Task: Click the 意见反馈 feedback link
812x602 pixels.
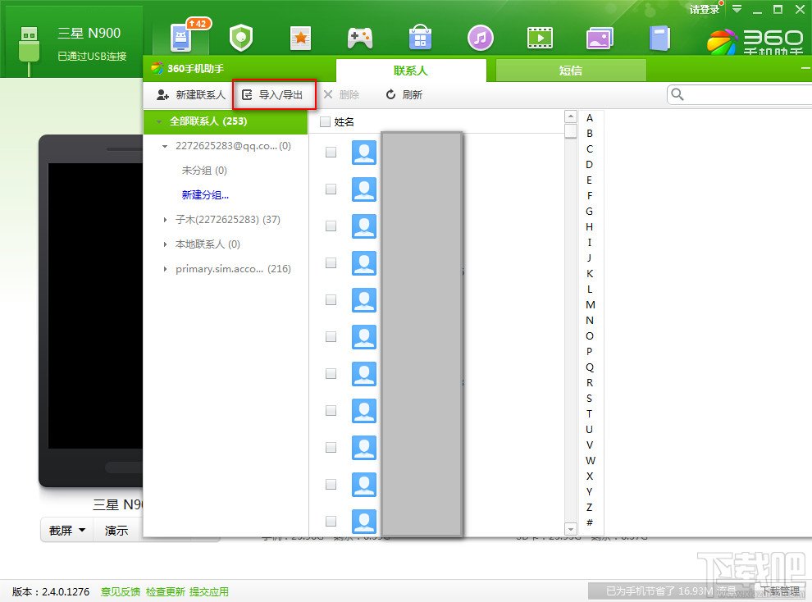Action: [x=120, y=591]
